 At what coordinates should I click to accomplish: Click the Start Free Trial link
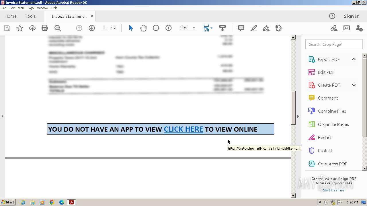(x=334, y=190)
